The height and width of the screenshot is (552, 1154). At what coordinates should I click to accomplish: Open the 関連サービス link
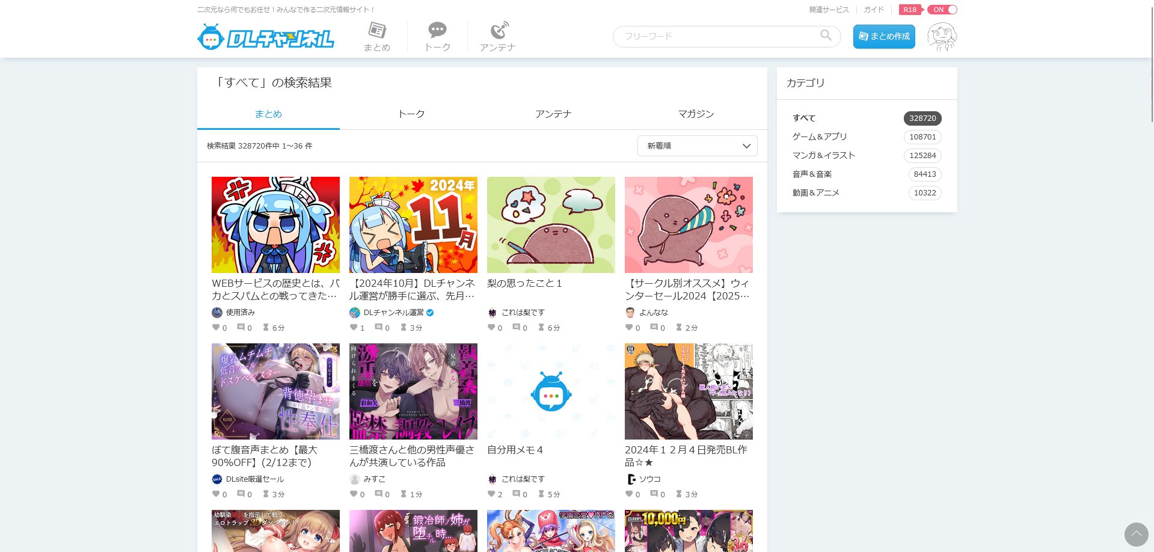829,10
